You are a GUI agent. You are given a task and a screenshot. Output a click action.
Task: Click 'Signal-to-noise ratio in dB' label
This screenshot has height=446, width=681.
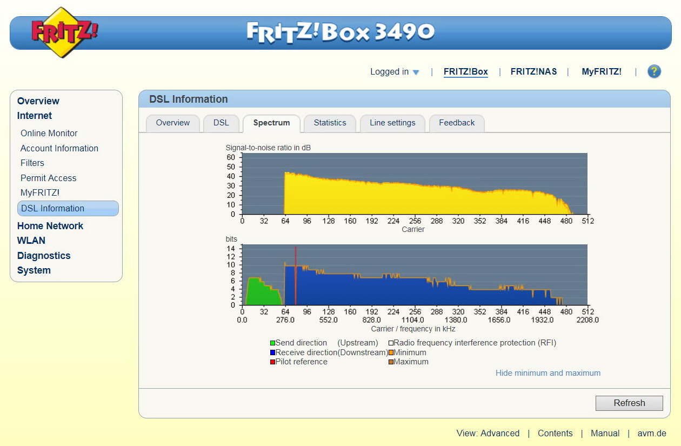(x=268, y=148)
